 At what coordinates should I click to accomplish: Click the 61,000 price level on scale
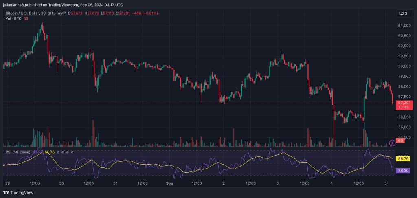click(x=402, y=26)
